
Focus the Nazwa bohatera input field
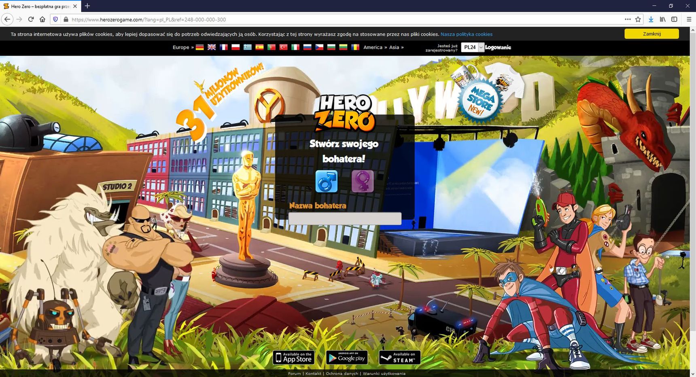tap(345, 218)
